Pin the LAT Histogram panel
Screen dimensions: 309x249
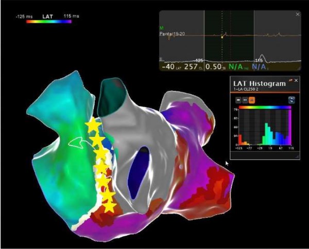click(x=290, y=81)
